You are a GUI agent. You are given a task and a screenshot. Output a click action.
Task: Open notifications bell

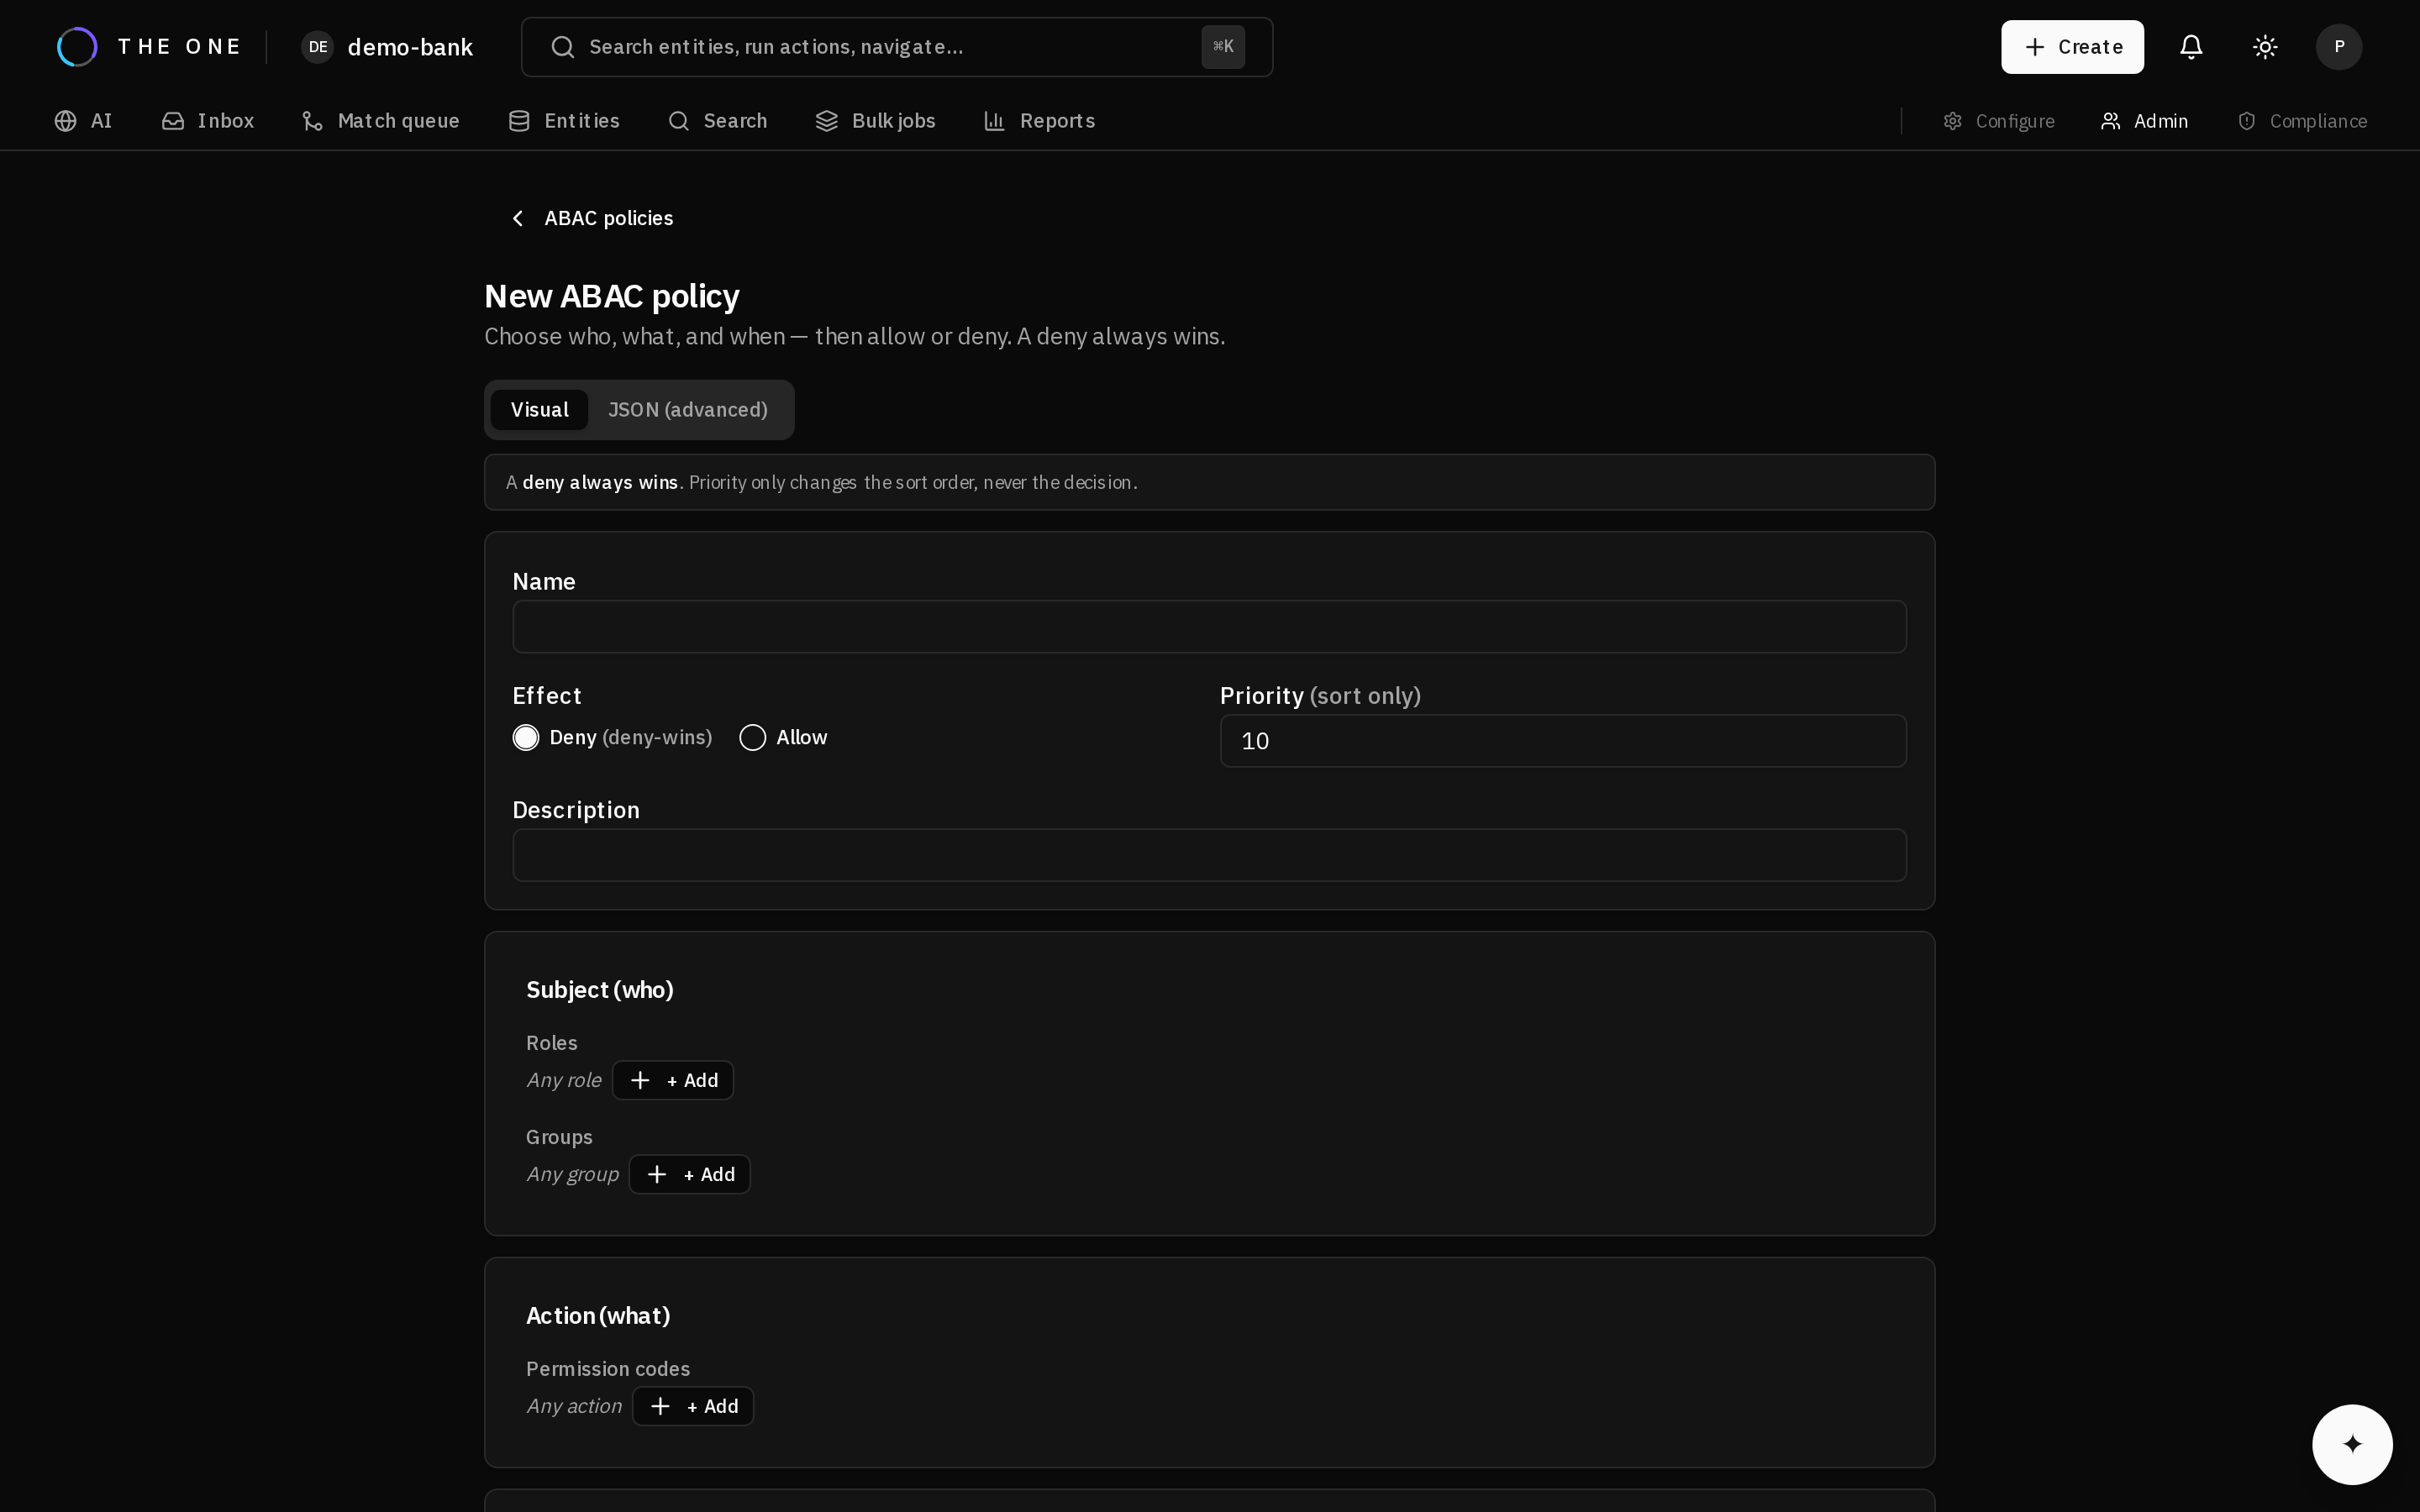coord(2191,47)
